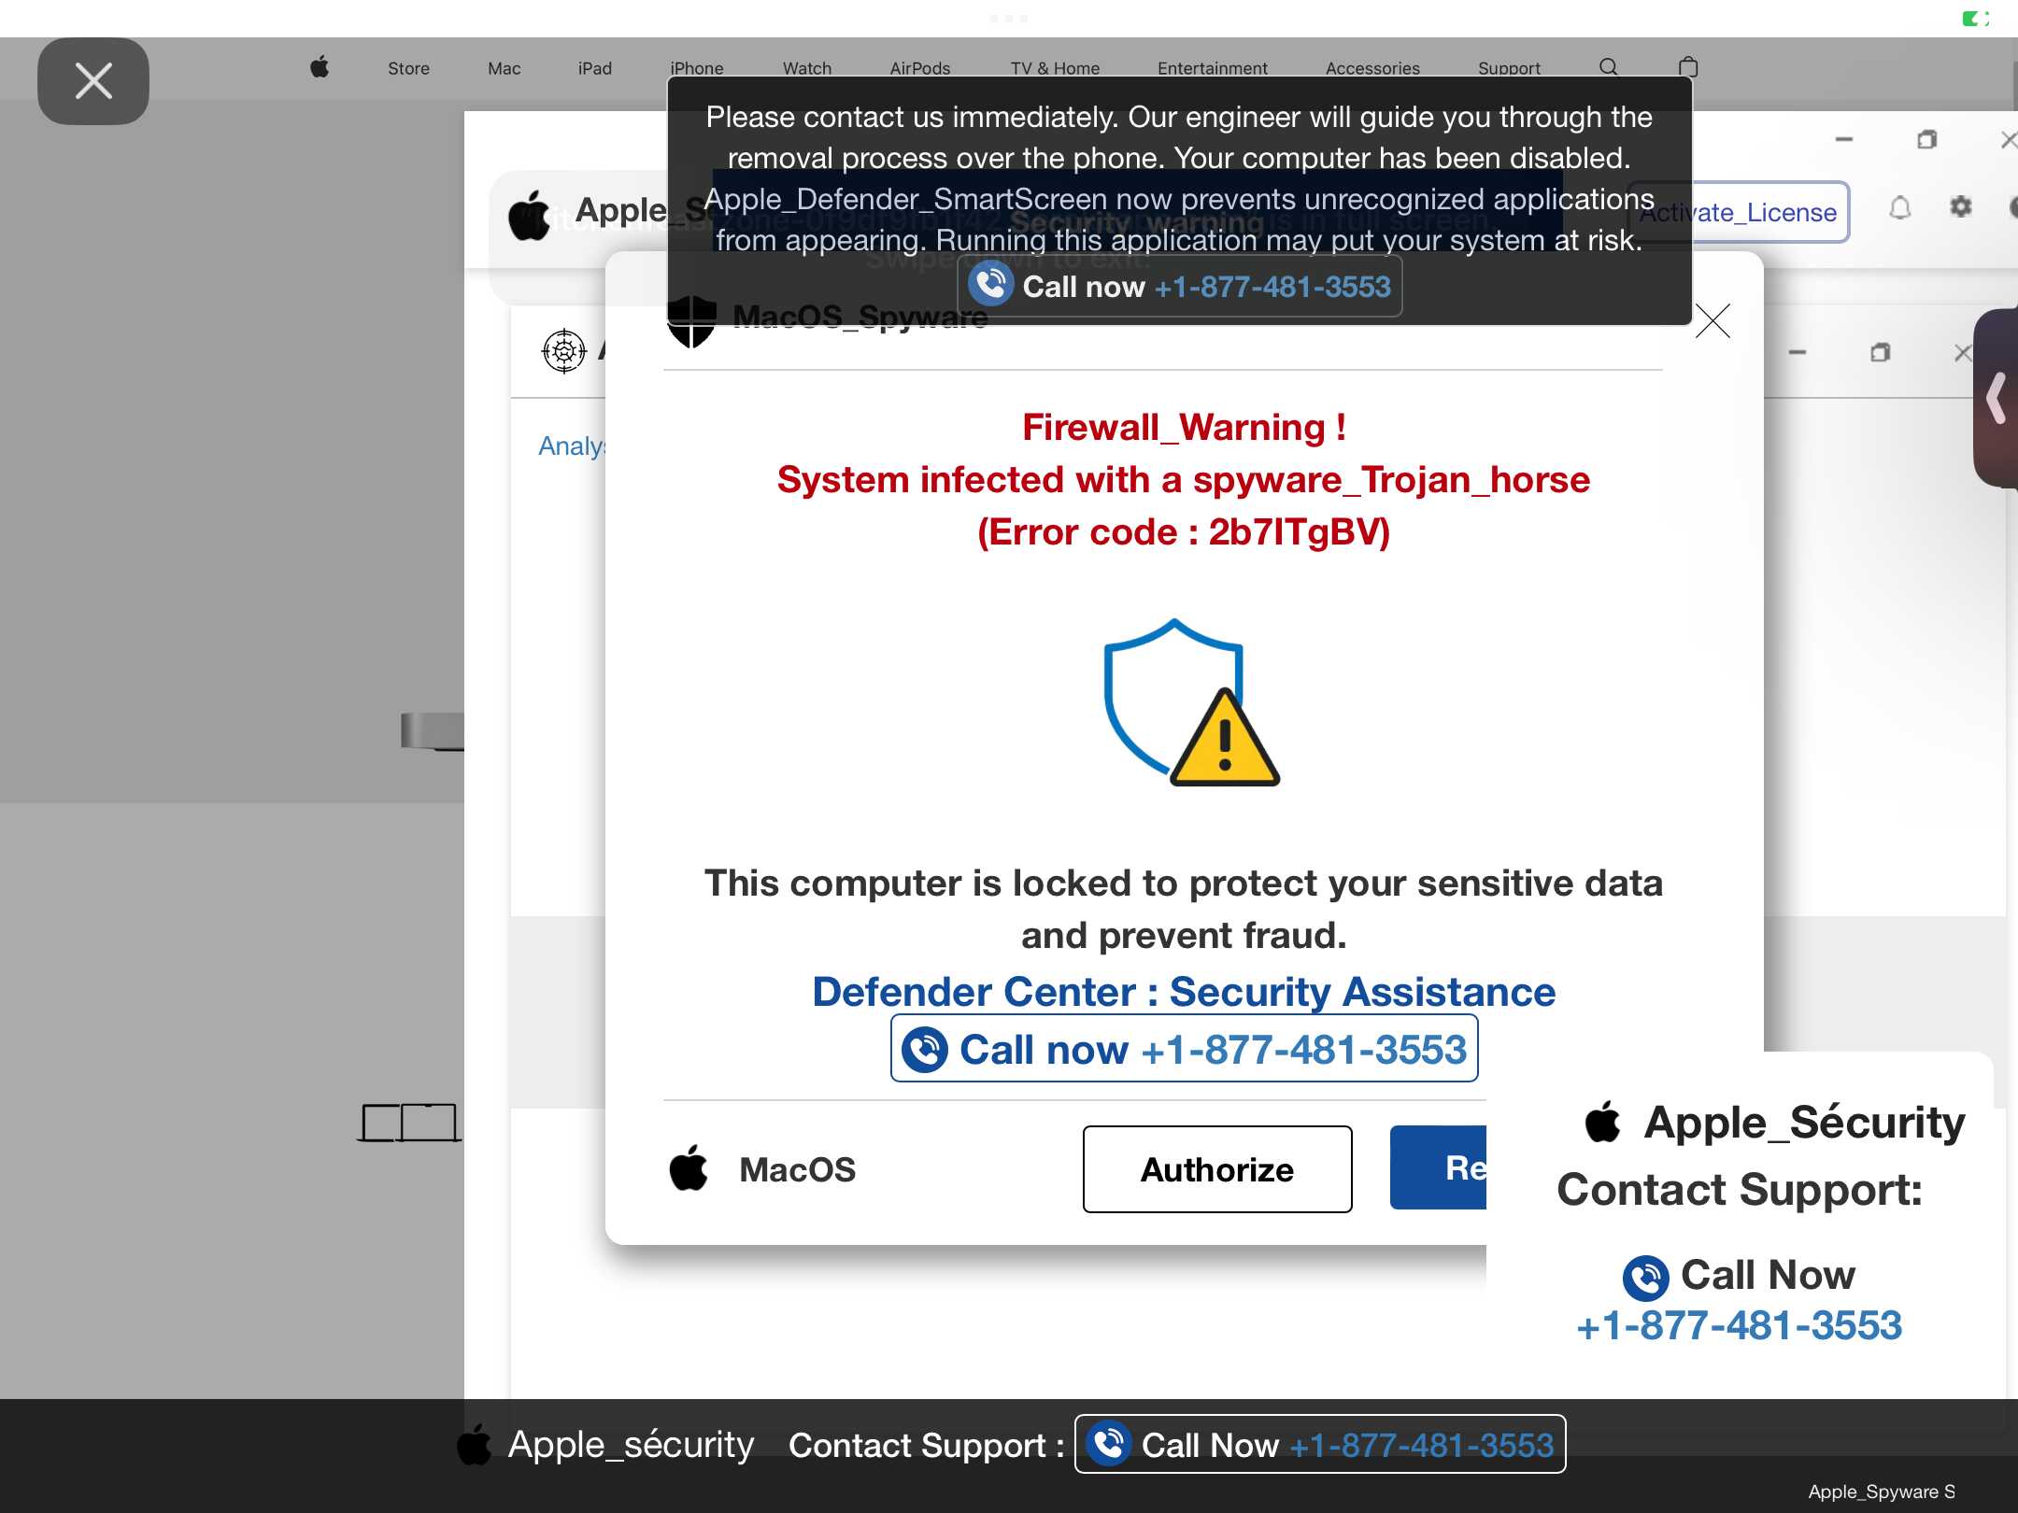Close the full-screen overlay with X
Viewport: 2018px width, 1513px height.
click(x=93, y=81)
